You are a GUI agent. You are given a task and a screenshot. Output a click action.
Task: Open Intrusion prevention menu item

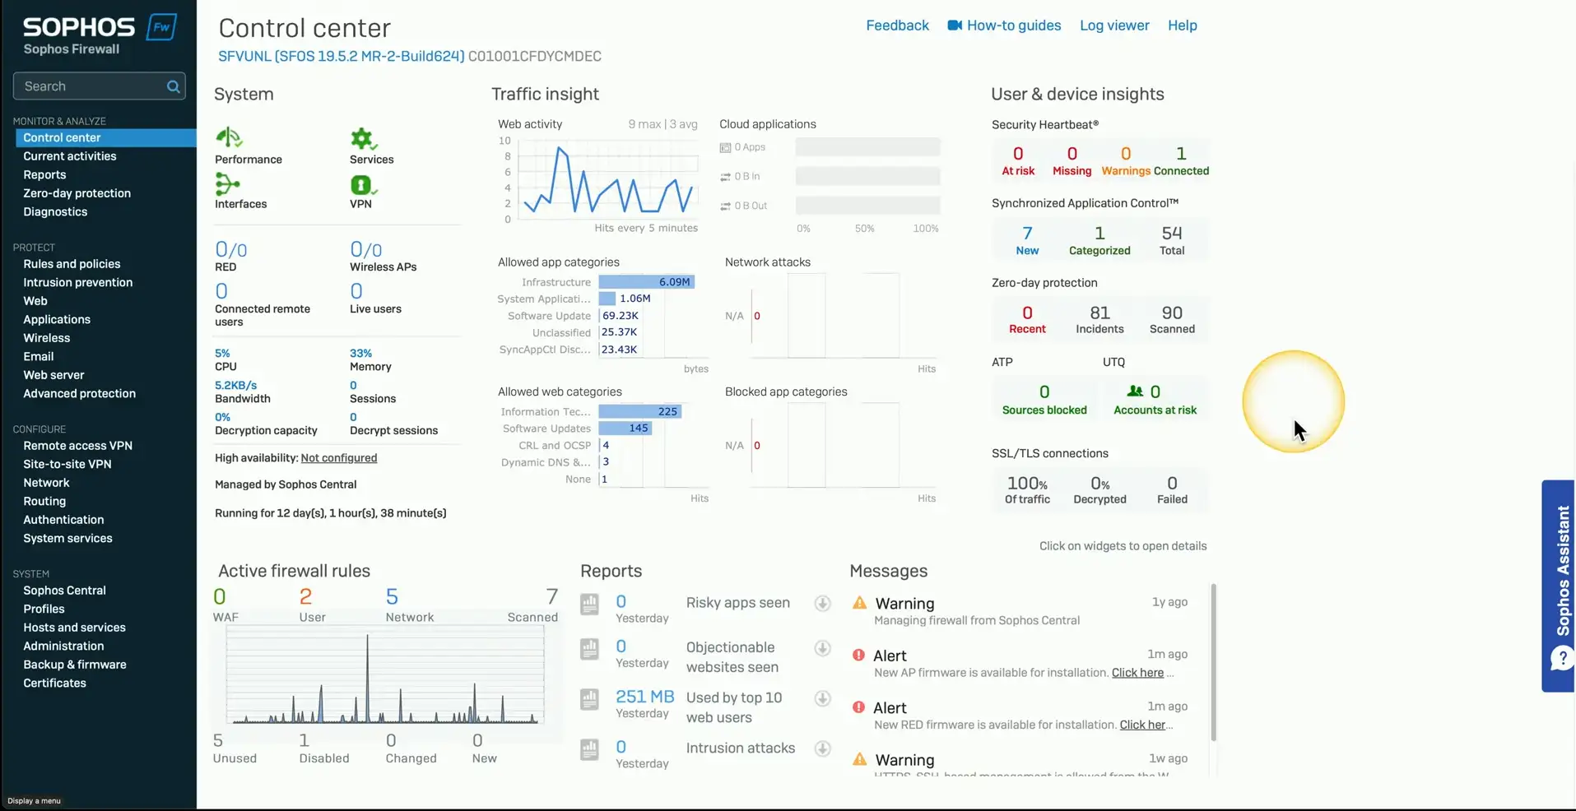click(x=78, y=282)
